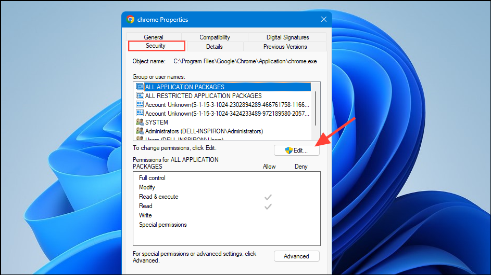The height and width of the screenshot is (275, 491).
Task: Select Account Unknown S-1-15-3-1024-3424233489 entry
Action: tap(223, 113)
